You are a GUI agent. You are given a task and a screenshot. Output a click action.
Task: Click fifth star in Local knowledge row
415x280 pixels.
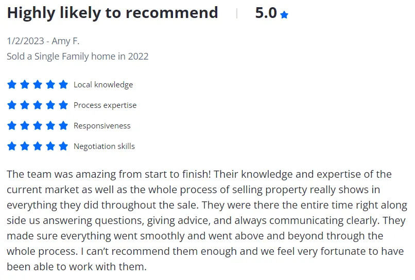click(63, 85)
